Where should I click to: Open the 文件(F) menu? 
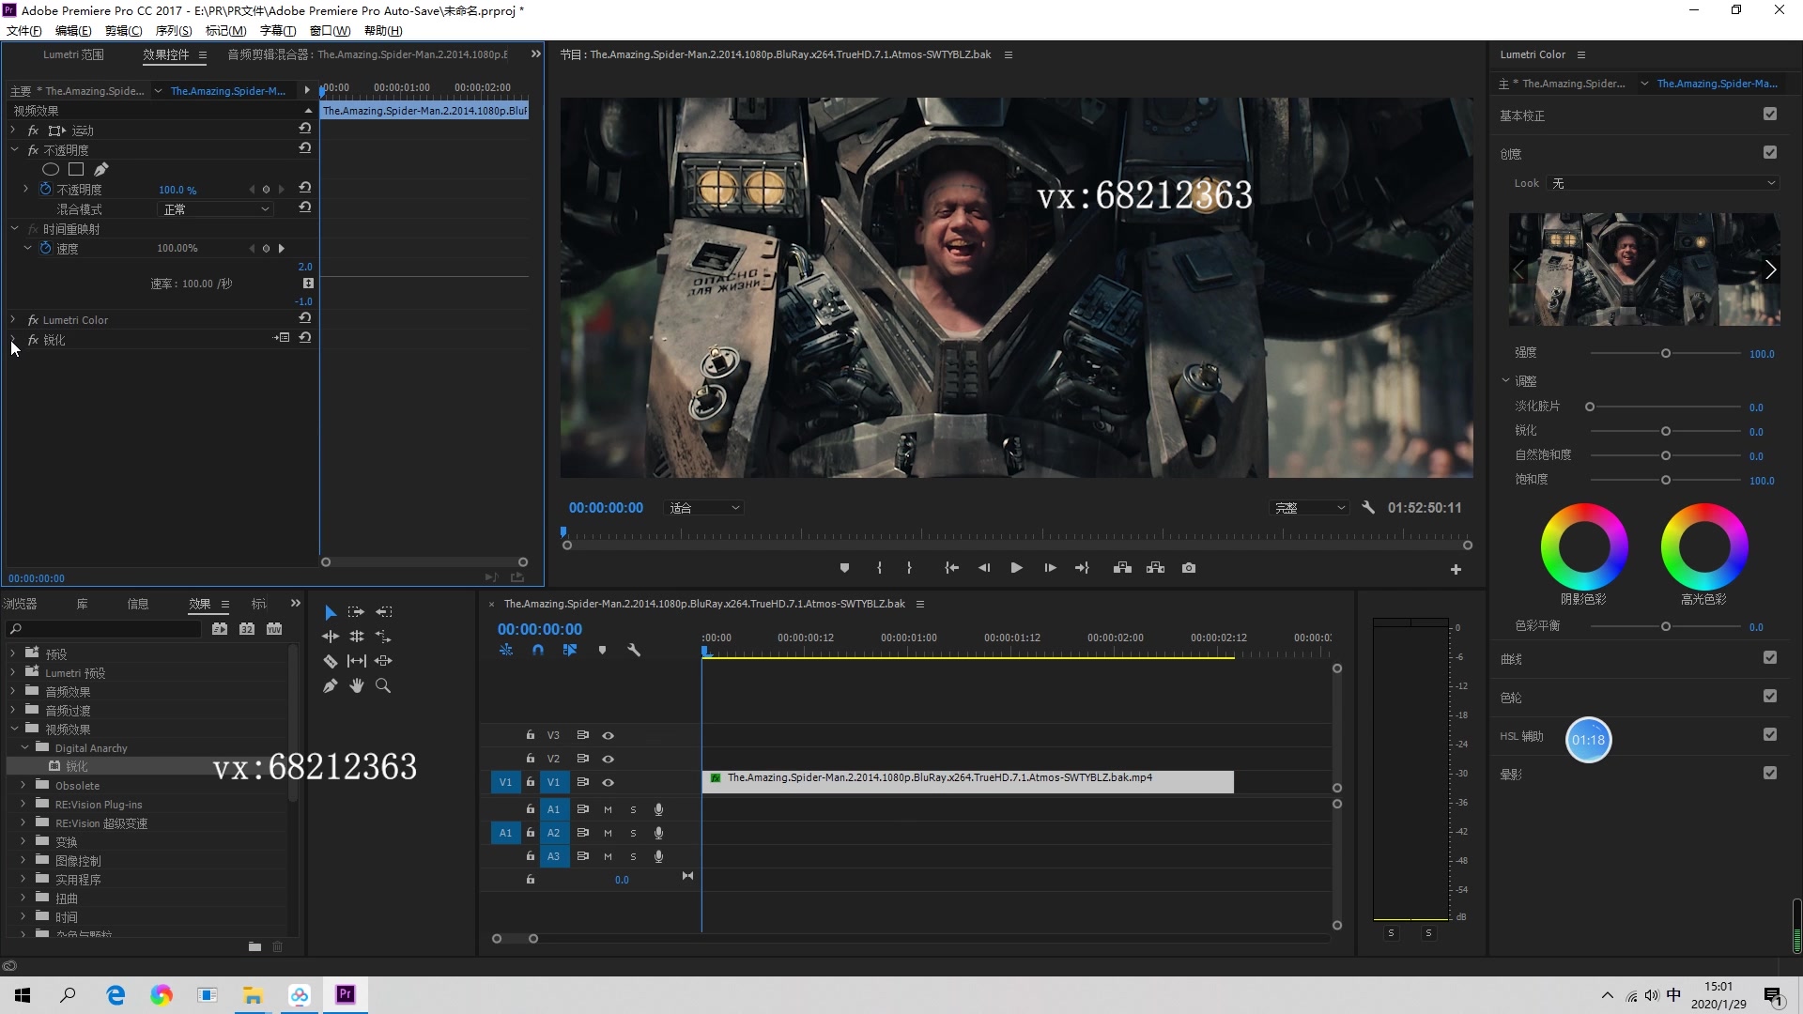click(24, 31)
